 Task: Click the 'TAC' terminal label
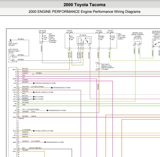pos(15,149)
